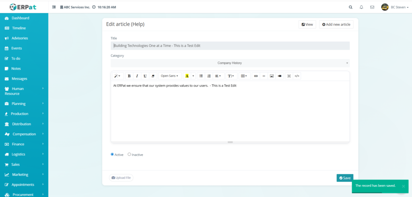
Task: Open Events in the sidebar
Action: pos(24,48)
